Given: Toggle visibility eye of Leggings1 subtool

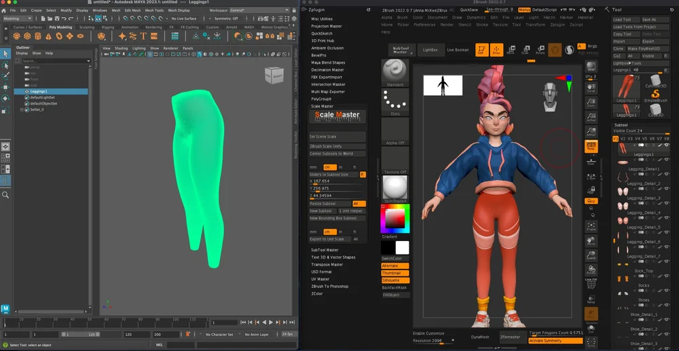Looking at the screenshot, I should coord(667,146).
